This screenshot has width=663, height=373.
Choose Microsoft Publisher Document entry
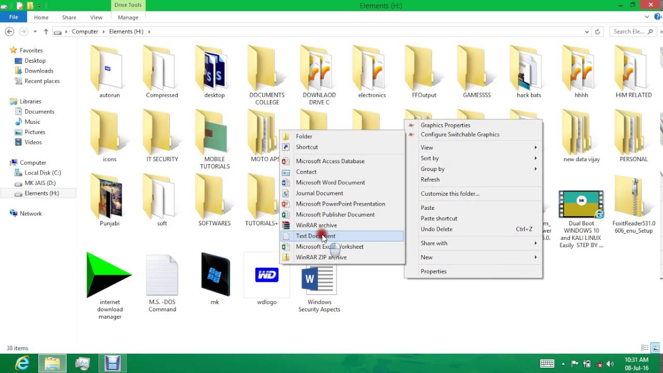342,214
